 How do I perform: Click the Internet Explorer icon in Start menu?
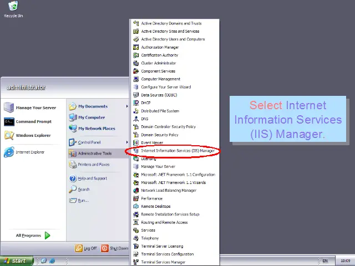(9, 152)
